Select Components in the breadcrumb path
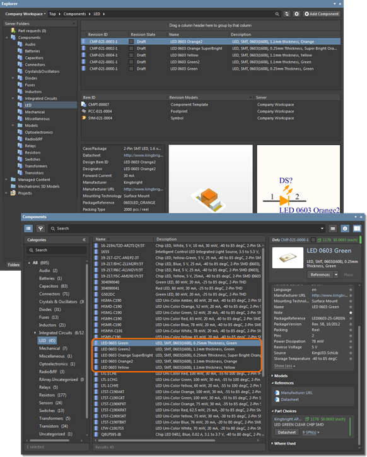 tap(74, 14)
